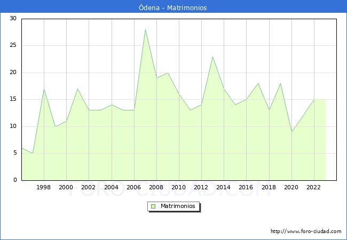Click the x-axis label 2014

coord(224,187)
